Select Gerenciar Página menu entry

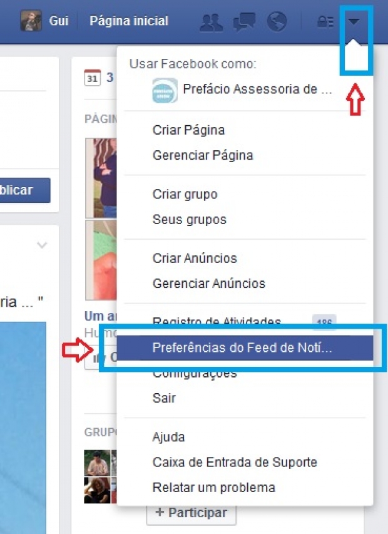203,155
